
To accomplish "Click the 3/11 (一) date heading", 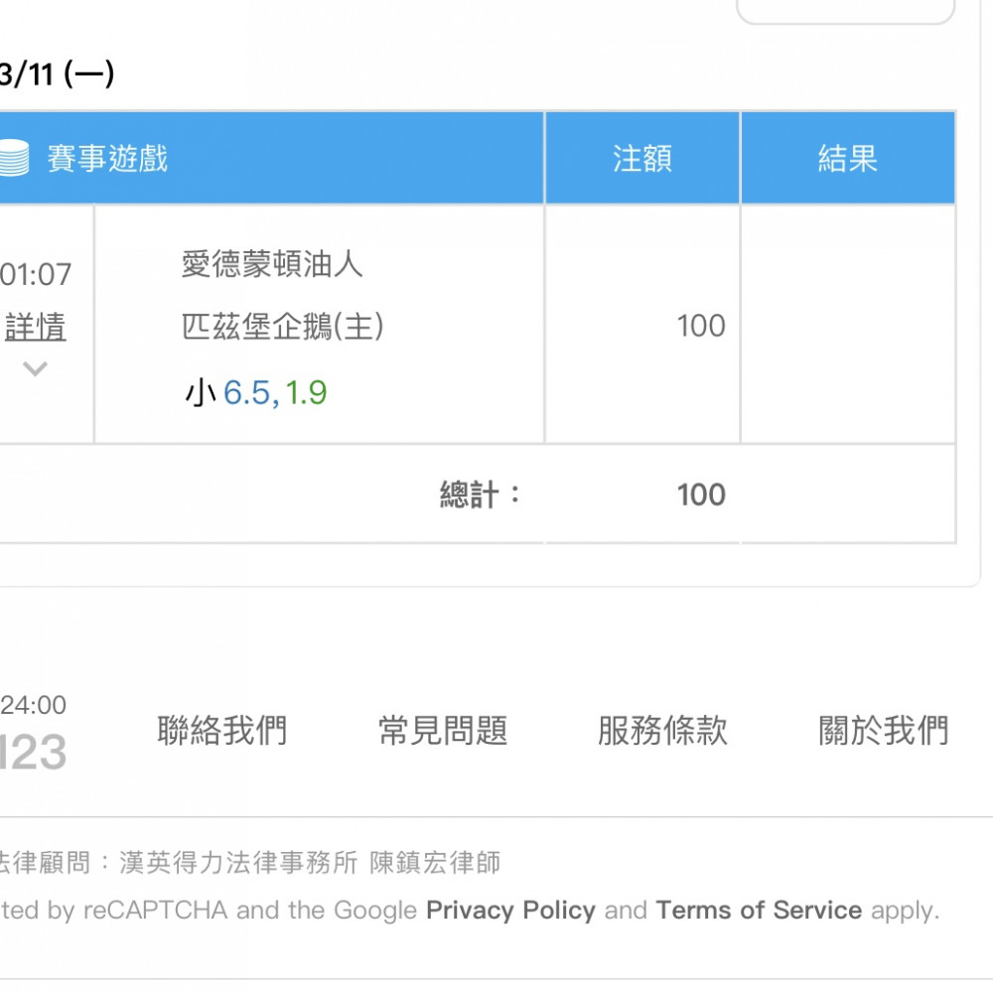I will coord(57,74).
